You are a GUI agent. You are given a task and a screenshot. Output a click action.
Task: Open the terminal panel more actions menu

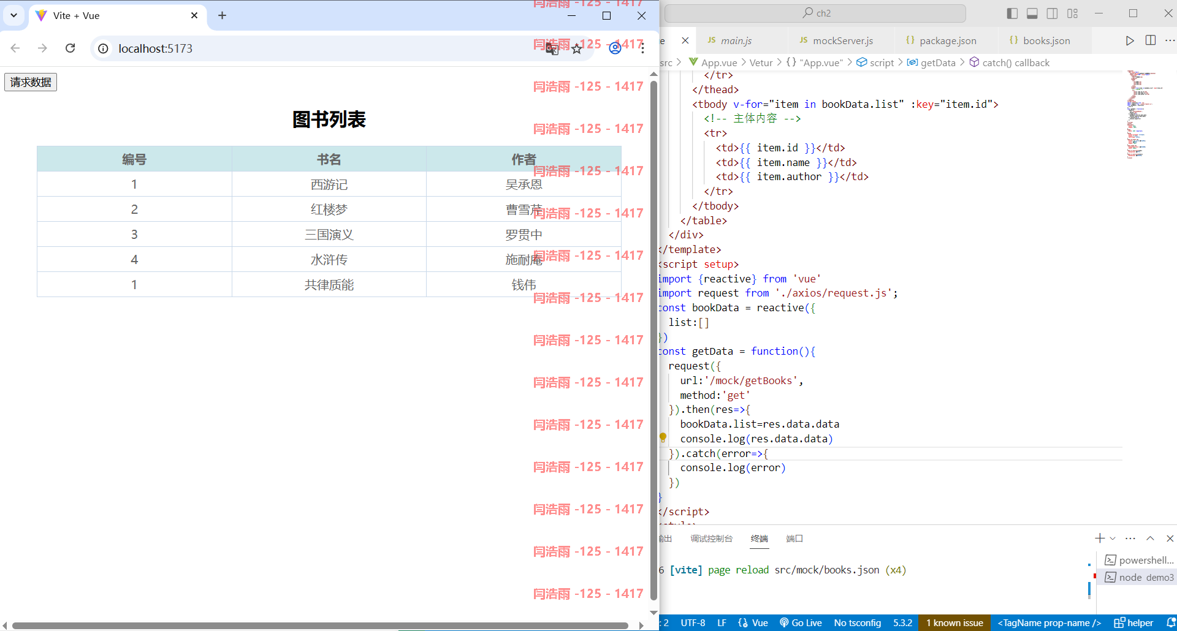1130,538
